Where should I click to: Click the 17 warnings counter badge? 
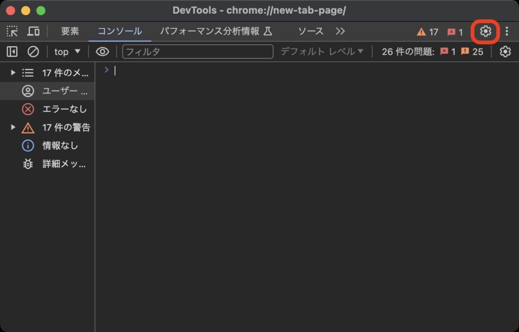point(427,32)
